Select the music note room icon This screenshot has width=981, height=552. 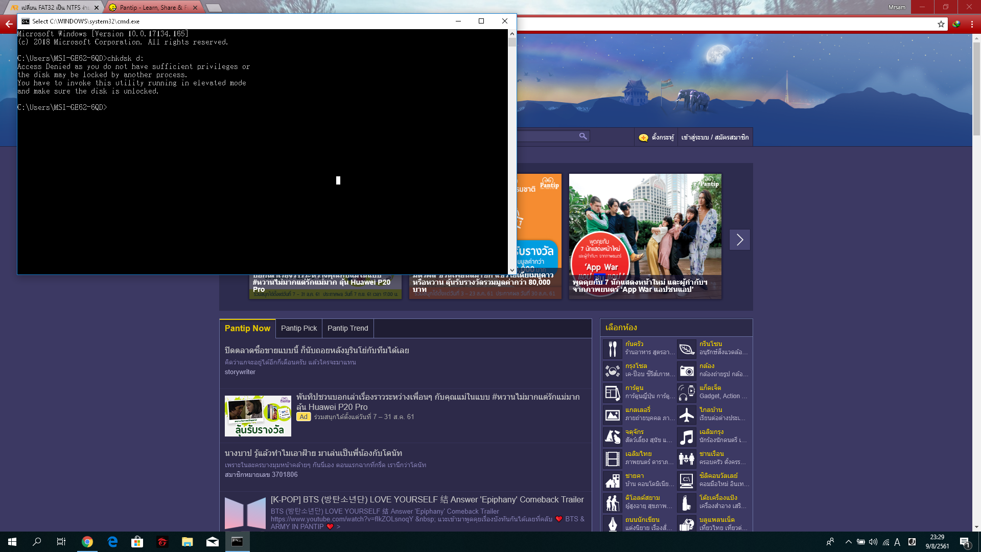point(686,436)
